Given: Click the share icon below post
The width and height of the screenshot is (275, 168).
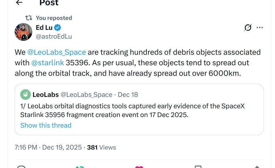Looking at the screenshot, I should (257, 167).
